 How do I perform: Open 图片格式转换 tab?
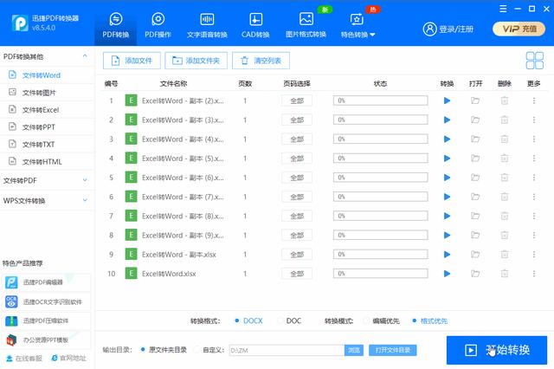(x=306, y=25)
